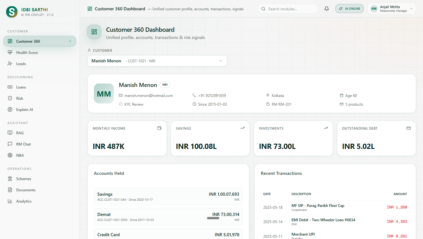Open Loans under Decisioning
This screenshot has height=239, width=423.
40,87
